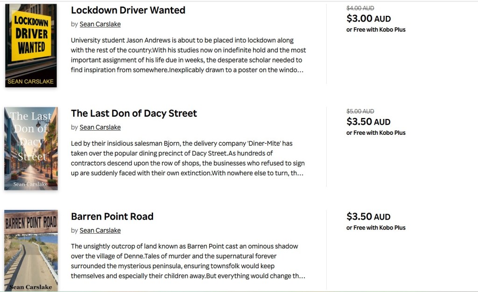Image resolution: width=478 pixels, height=292 pixels.
Task: Choose 'Free with Kobo Plus' for Barren Point Road
Action: pos(376,228)
